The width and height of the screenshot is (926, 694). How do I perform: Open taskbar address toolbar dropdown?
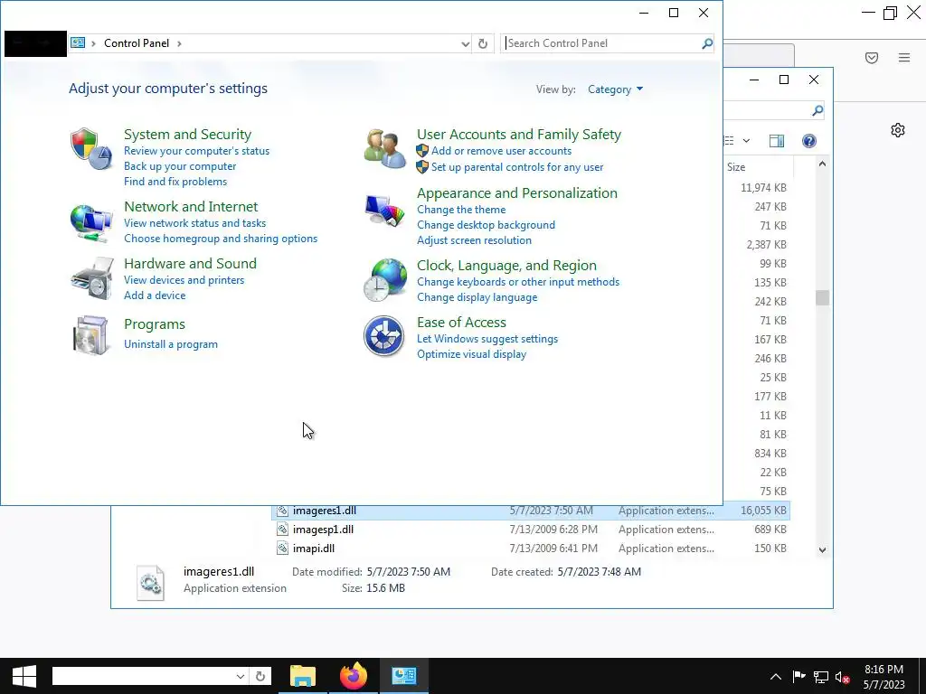point(240,676)
